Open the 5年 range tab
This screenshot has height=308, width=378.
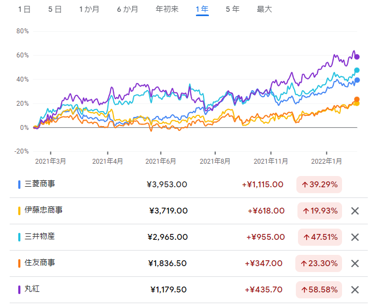click(x=232, y=10)
